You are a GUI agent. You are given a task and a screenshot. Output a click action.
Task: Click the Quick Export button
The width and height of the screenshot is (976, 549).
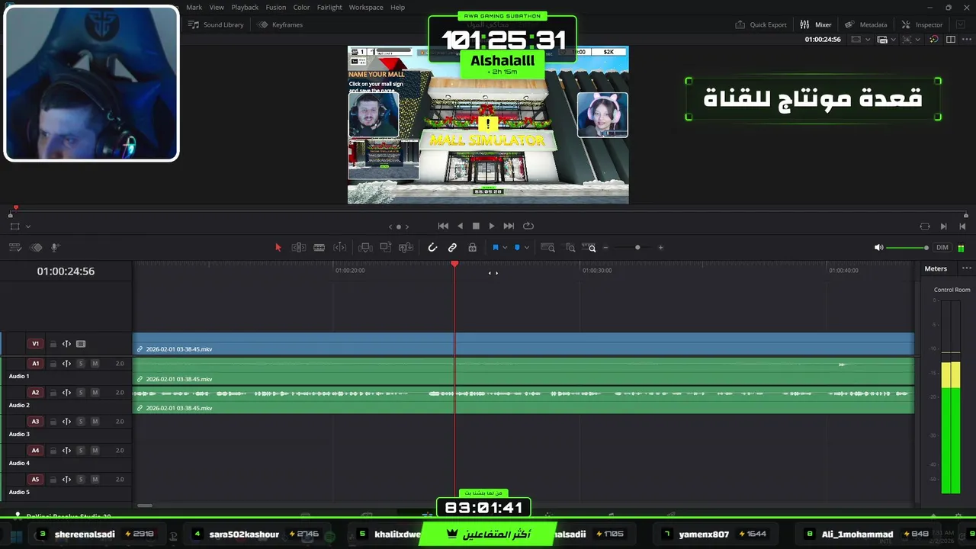coord(761,24)
